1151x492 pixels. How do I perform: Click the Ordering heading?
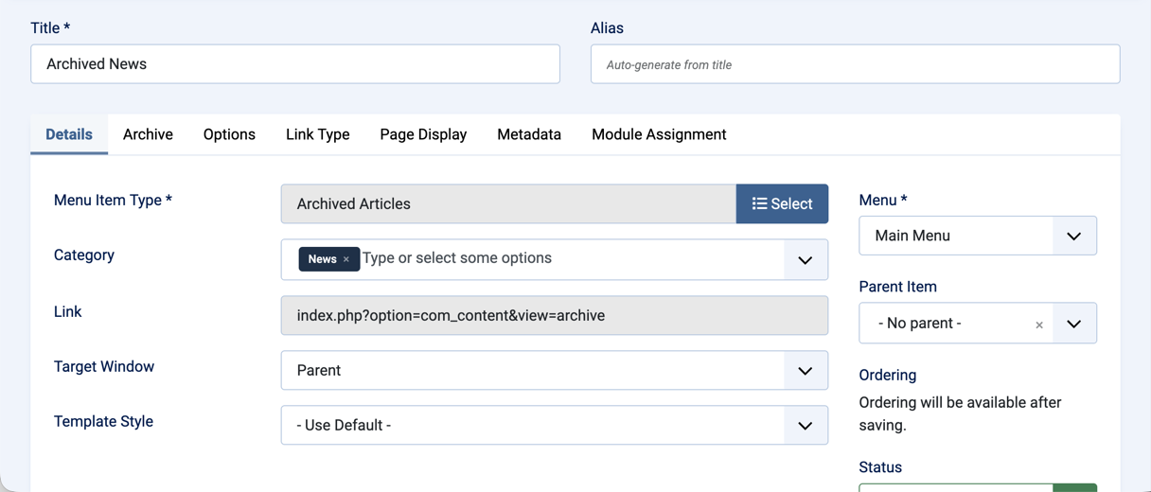pos(888,375)
